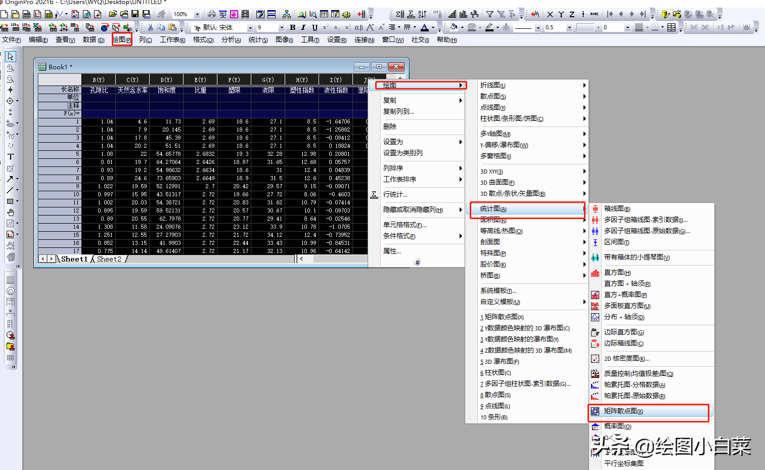Open the 100% zoom level dropdown
Image resolution: width=765 pixels, height=470 pixels.
[x=197, y=14]
